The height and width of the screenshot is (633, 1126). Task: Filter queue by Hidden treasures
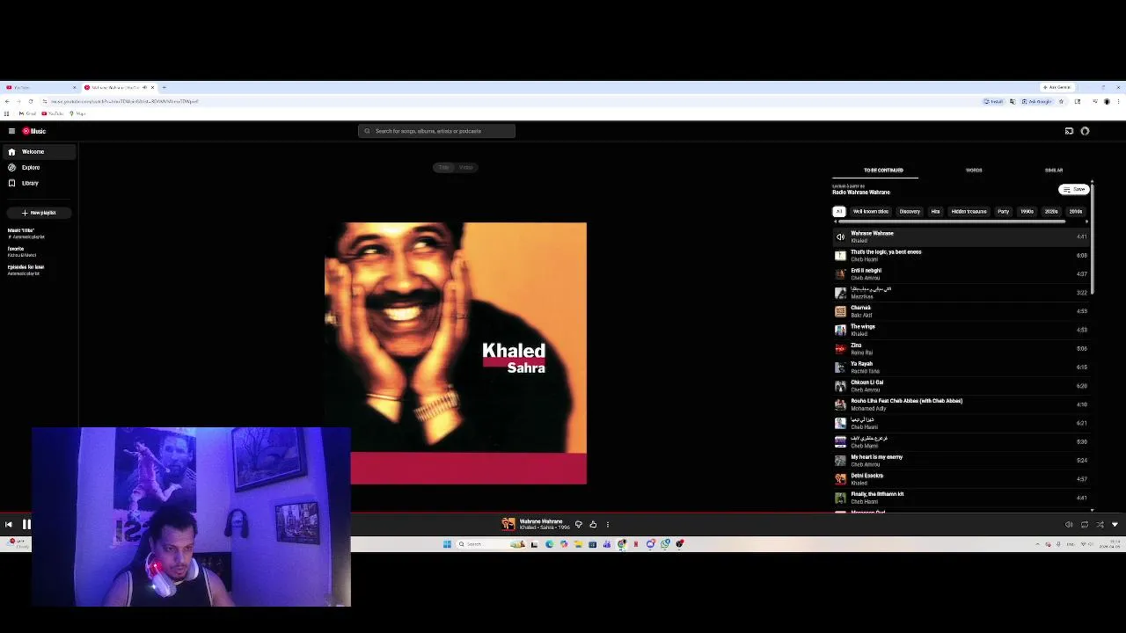tap(969, 212)
